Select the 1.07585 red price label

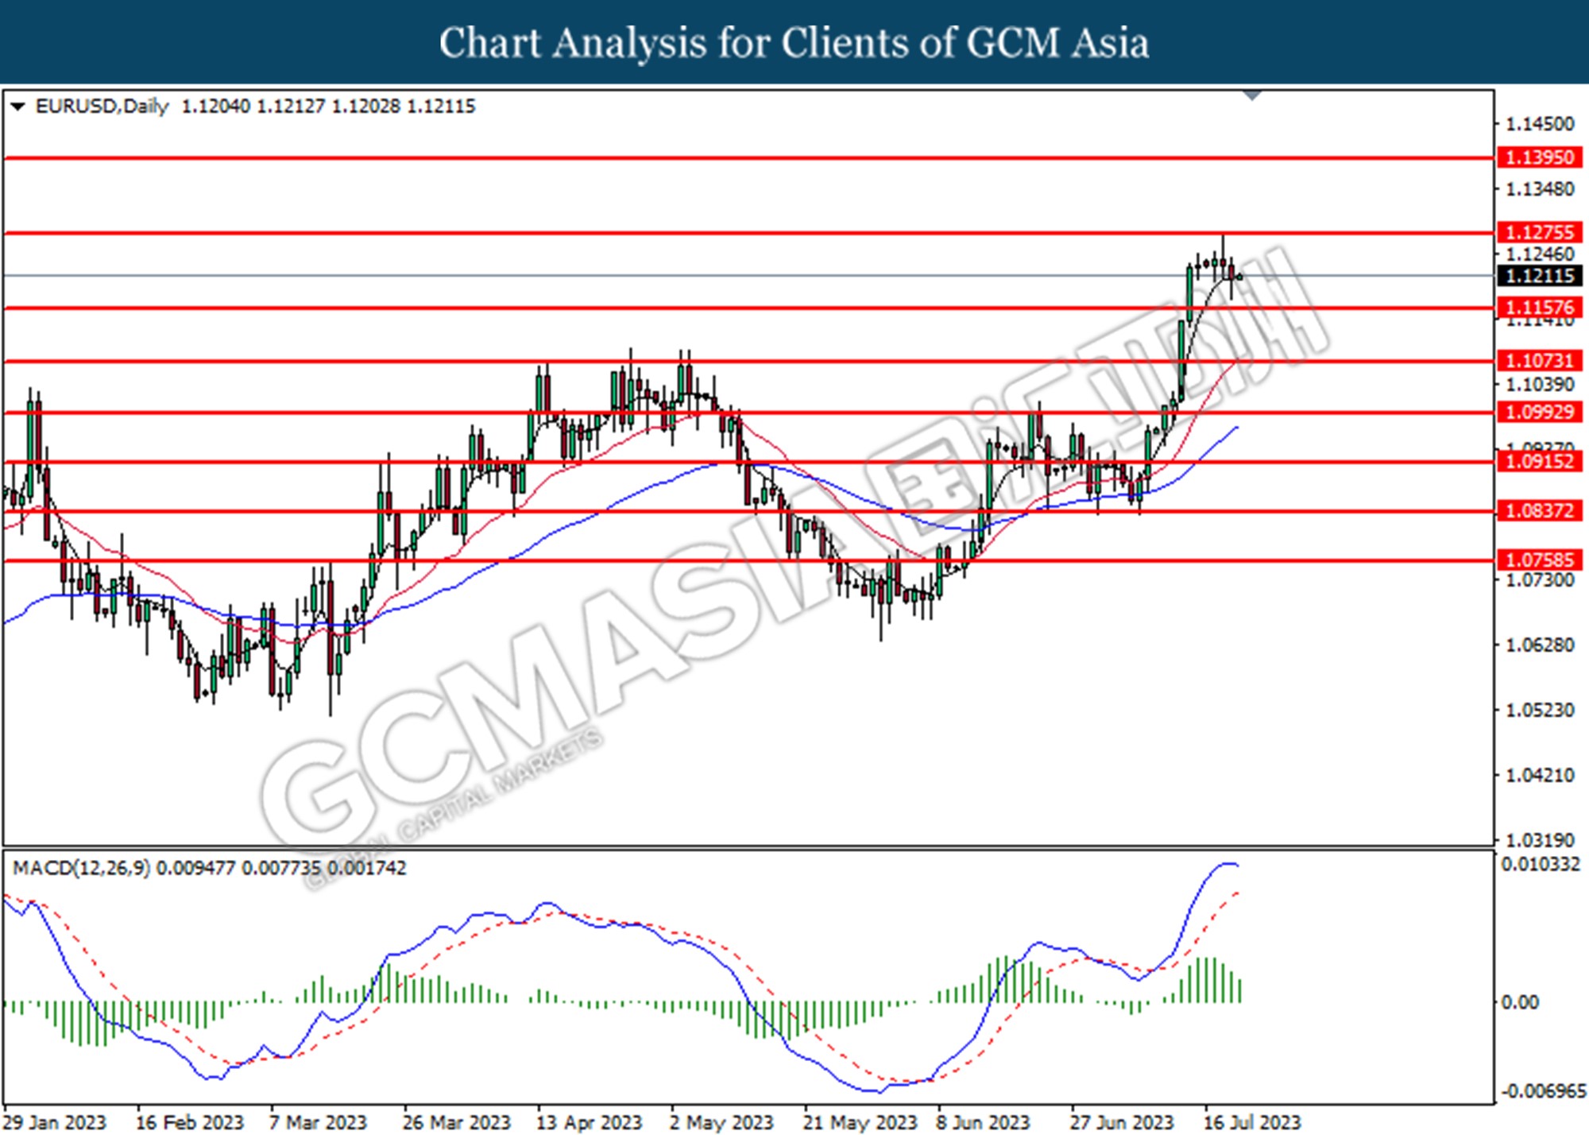pos(1540,560)
